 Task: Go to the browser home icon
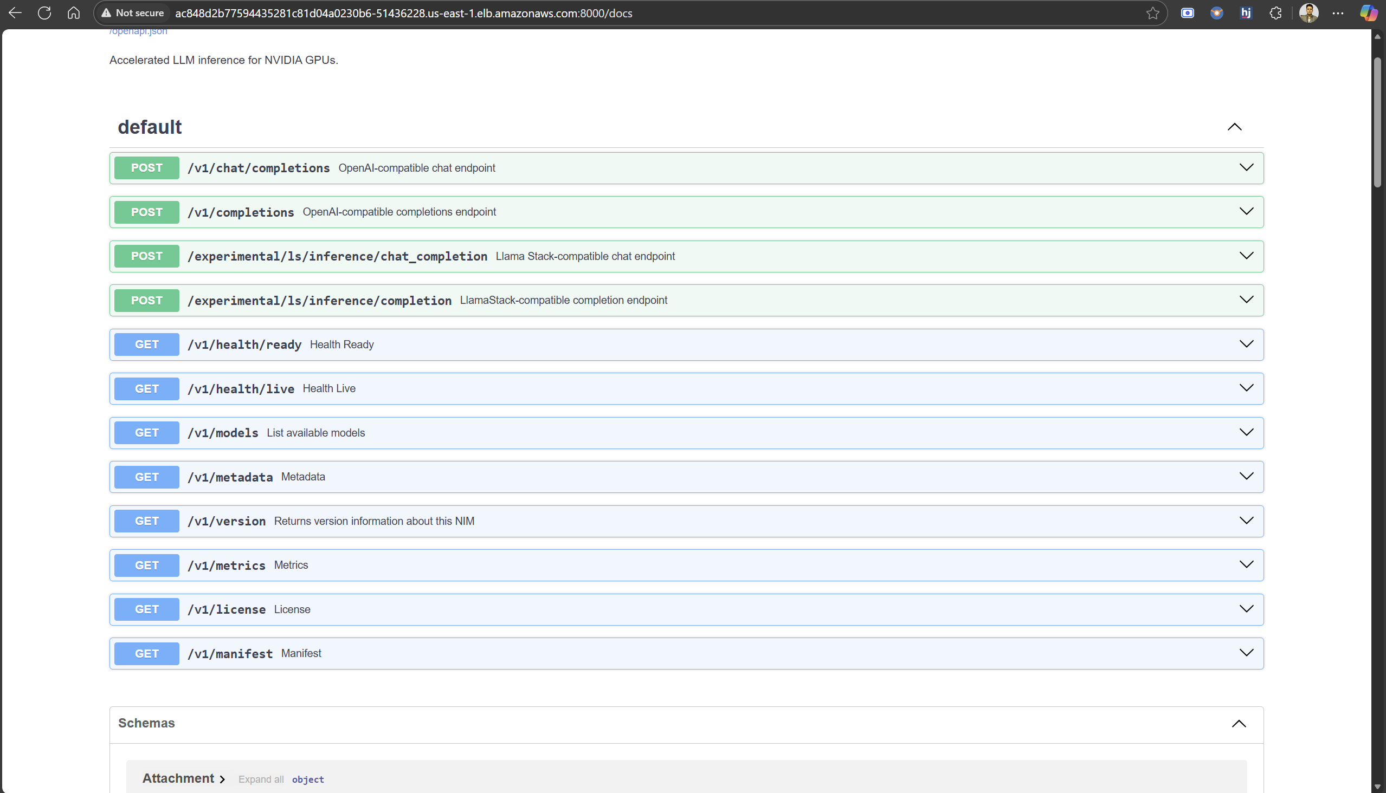74,13
